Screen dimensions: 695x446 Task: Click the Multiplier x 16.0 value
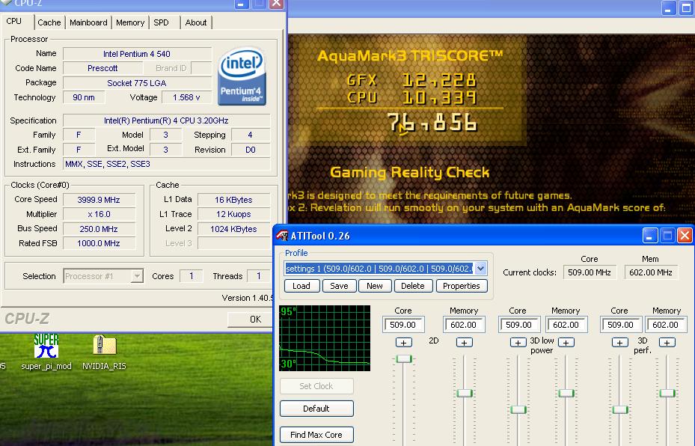click(99, 214)
